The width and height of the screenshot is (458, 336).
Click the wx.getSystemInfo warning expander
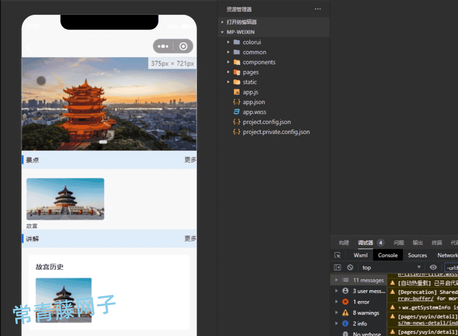tap(399, 308)
